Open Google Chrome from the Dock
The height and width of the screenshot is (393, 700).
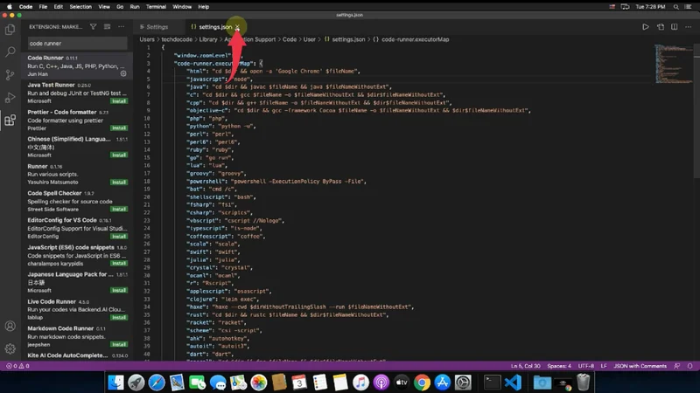pyautogui.click(x=422, y=383)
